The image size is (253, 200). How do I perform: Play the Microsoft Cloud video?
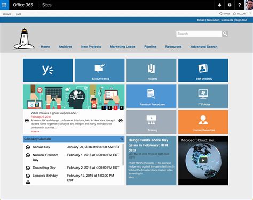(x=203, y=161)
